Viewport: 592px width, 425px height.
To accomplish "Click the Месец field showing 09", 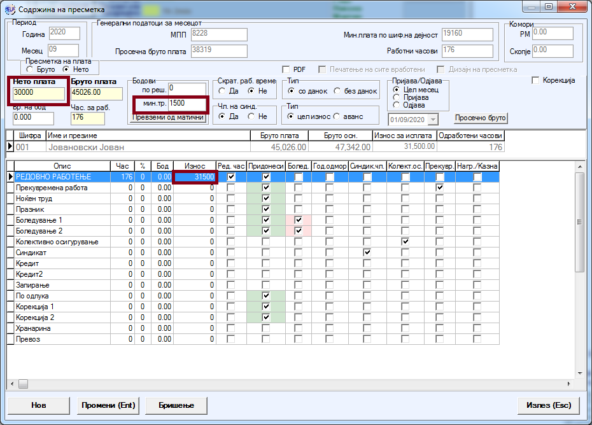I will pyautogui.click(x=63, y=50).
